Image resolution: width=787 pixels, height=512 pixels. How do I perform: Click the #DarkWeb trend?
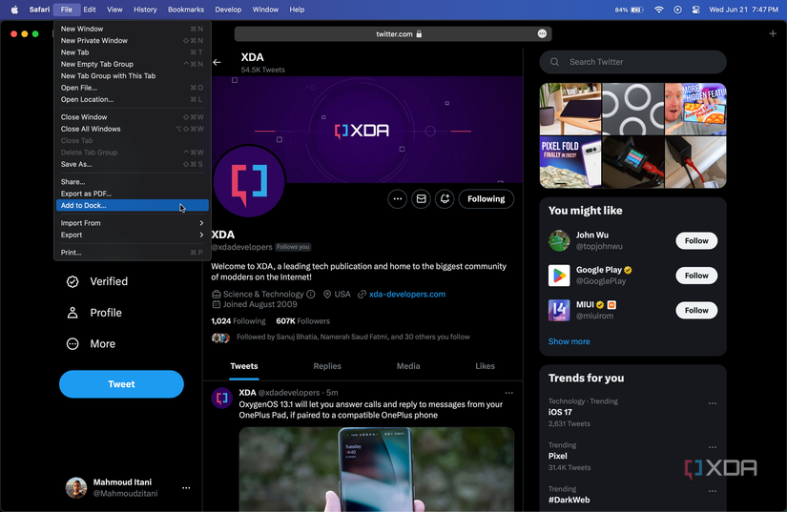pos(570,500)
